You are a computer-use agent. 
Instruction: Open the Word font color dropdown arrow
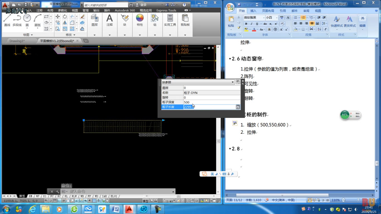coord(257,29)
